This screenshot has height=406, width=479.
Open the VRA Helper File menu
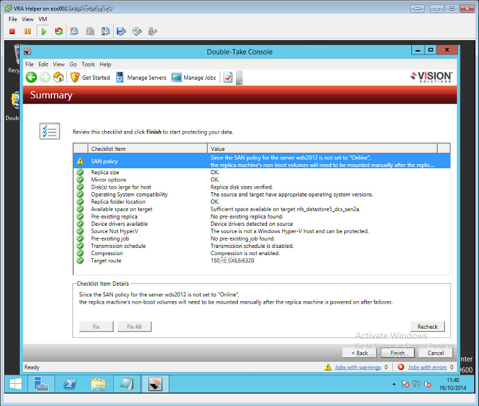tap(13, 19)
